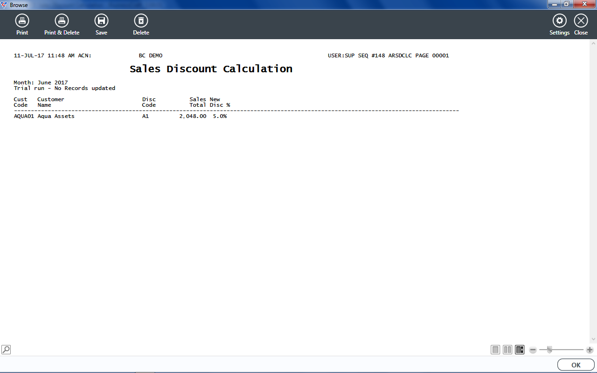Click the BC DEMO company name
The height and width of the screenshot is (373, 597).
tap(151, 55)
